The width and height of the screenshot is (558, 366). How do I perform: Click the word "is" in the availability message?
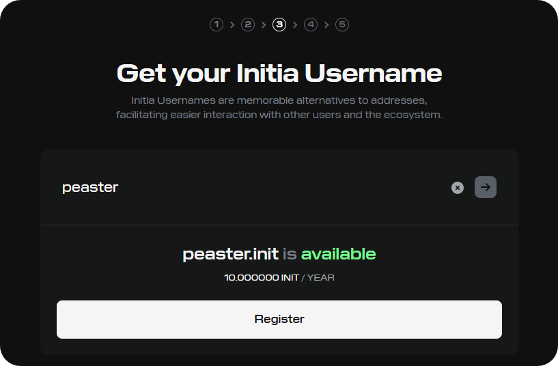pyautogui.click(x=290, y=255)
